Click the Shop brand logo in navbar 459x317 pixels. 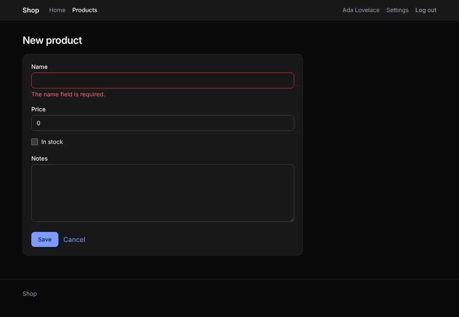point(31,10)
